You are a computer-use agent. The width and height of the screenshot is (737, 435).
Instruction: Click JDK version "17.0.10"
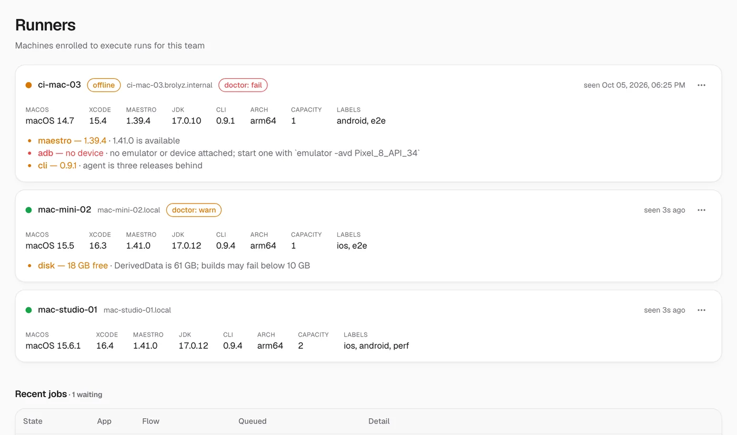click(186, 121)
